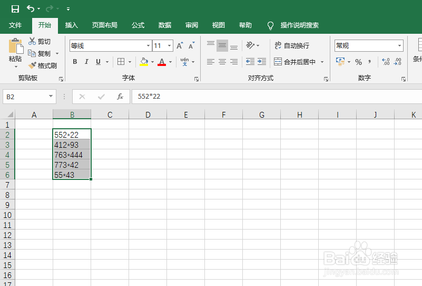Apply yellow fill color bucket
This screenshot has width=422, height=286.
pyautogui.click(x=144, y=62)
